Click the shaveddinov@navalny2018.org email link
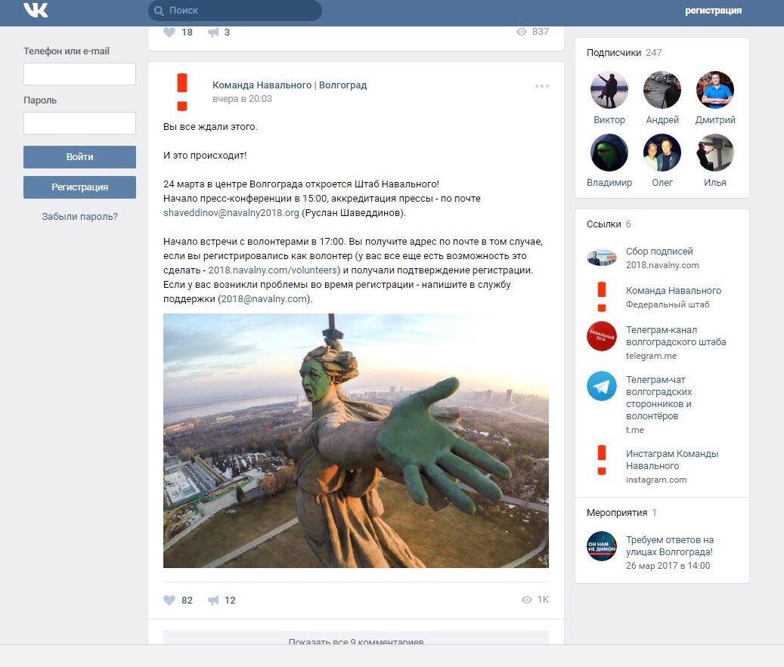Image resolution: width=784 pixels, height=667 pixels. [231, 213]
